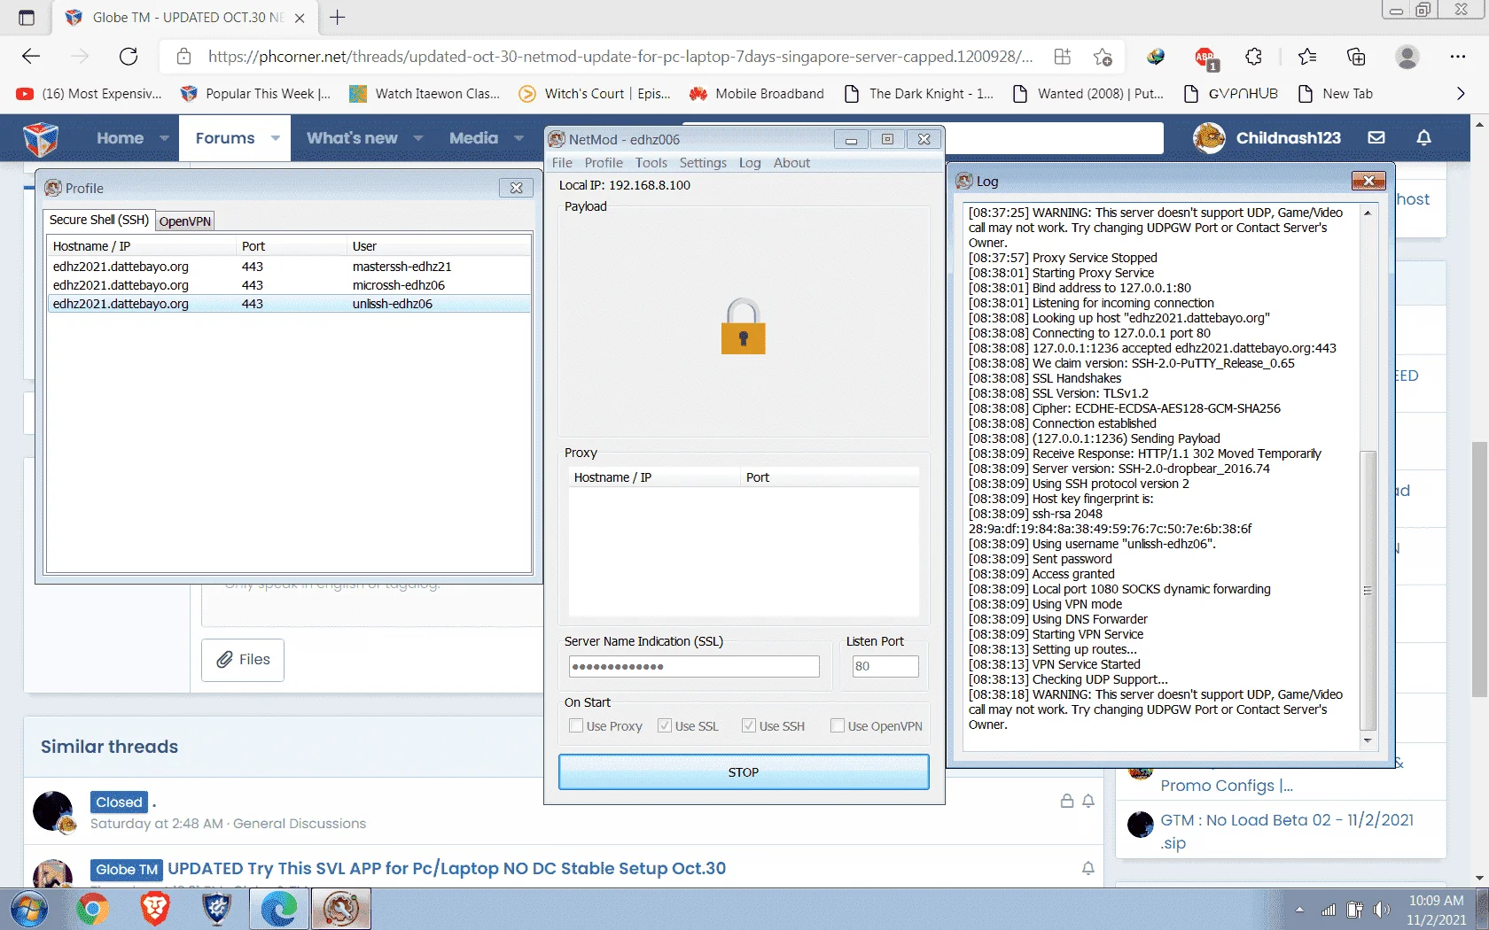This screenshot has width=1489, height=930.
Task: Show more bookmarks chevron
Action: (1461, 94)
